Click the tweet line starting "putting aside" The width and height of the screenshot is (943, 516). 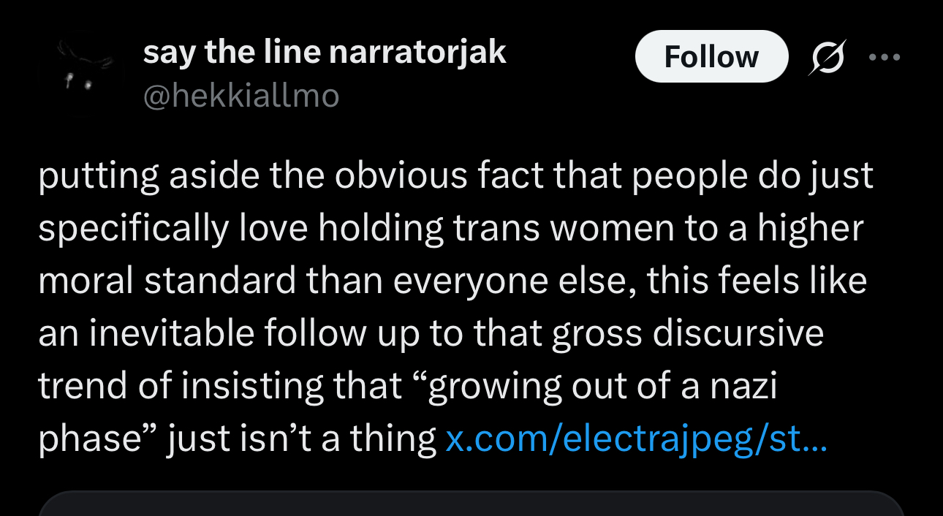pos(455,177)
